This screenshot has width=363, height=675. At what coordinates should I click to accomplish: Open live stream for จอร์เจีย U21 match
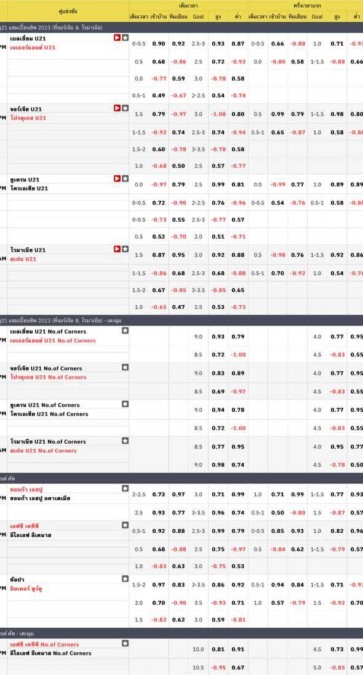(x=117, y=108)
